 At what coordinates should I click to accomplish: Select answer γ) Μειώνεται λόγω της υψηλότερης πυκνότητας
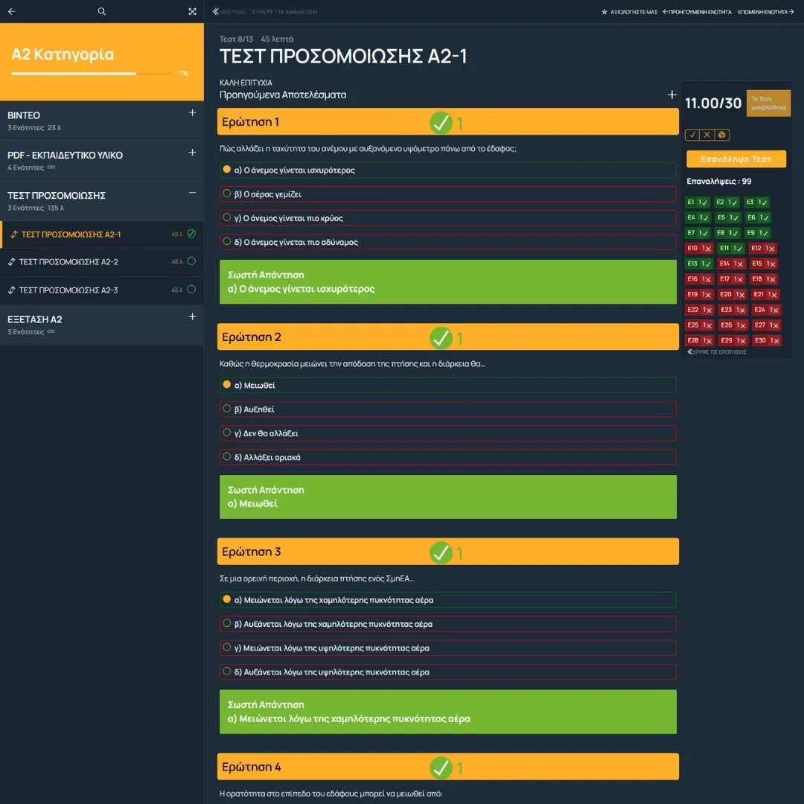447,648
